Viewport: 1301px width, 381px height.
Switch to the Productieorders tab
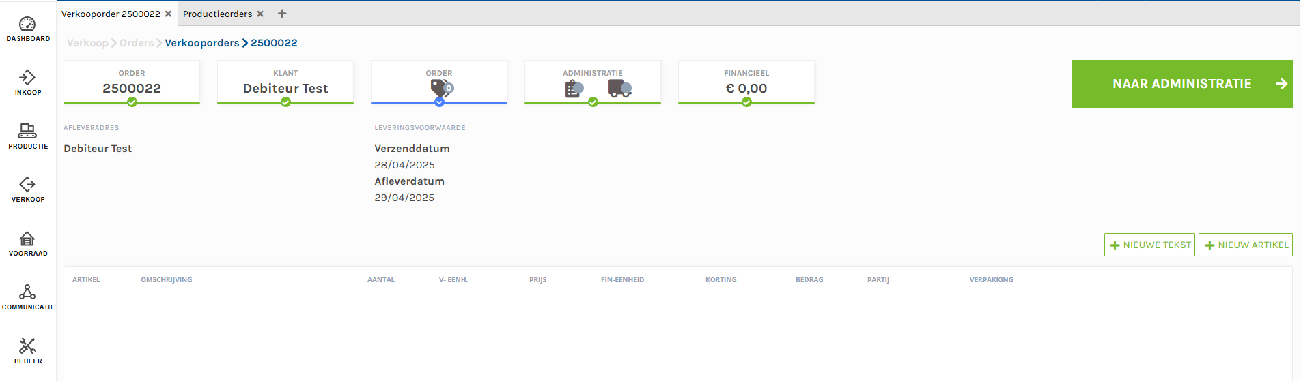point(217,14)
